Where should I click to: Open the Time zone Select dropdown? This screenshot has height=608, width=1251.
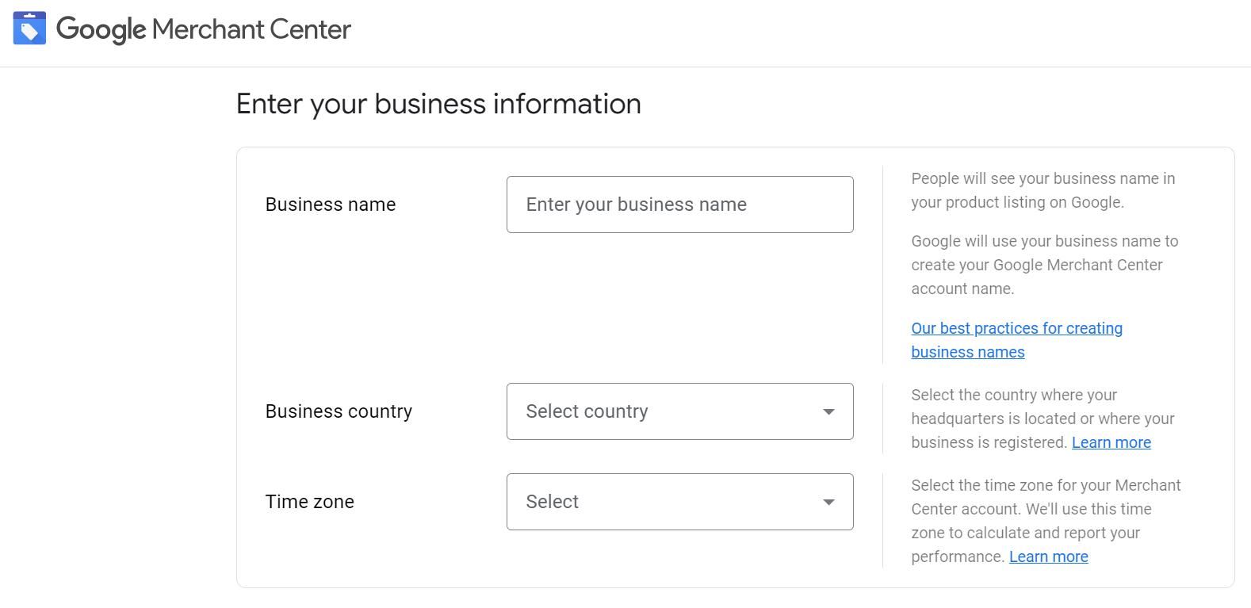pyautogui.click(x=679, y=502)
